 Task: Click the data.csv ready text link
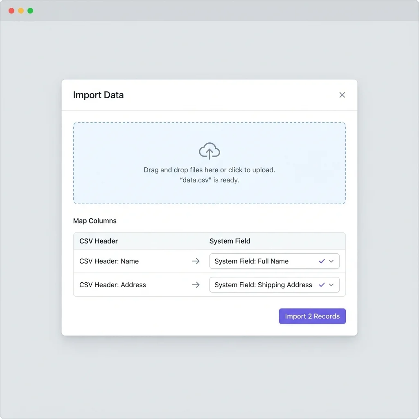[x=209, y=180]
